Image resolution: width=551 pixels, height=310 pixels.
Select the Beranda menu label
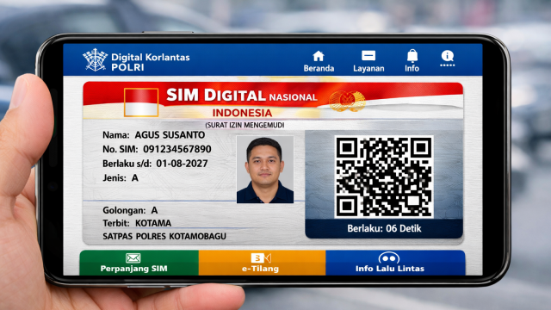pos(319,68)
